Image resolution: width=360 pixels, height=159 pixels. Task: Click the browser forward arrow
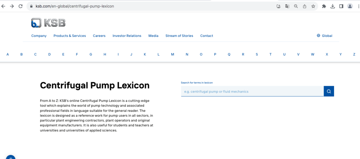click(12, 6)
